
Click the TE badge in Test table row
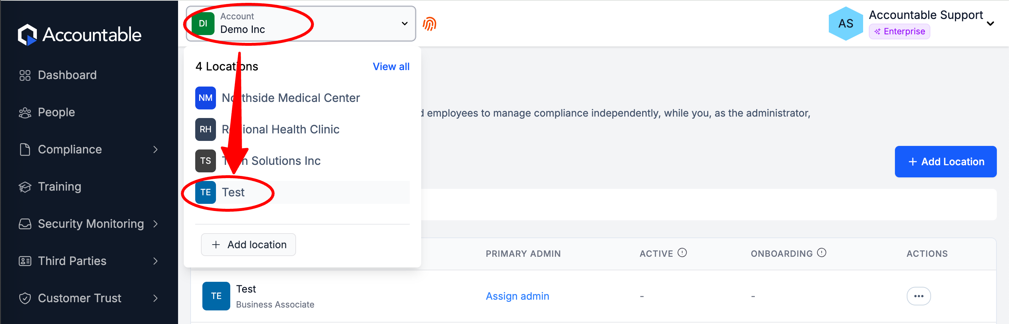pyautogui.click(x=216, y=296)
